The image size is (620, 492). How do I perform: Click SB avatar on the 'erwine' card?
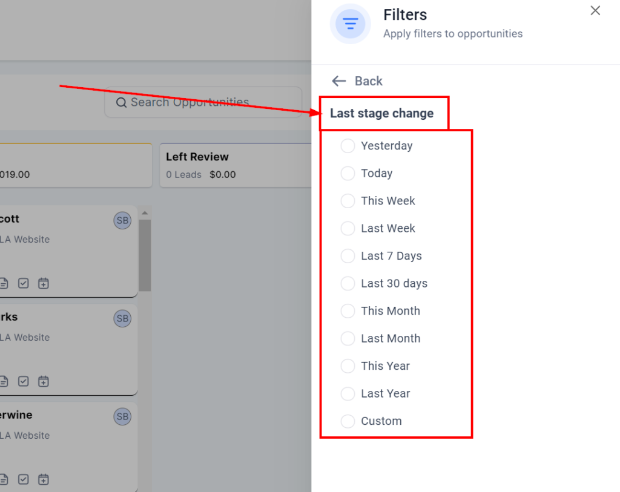click(x=122, y=416)
